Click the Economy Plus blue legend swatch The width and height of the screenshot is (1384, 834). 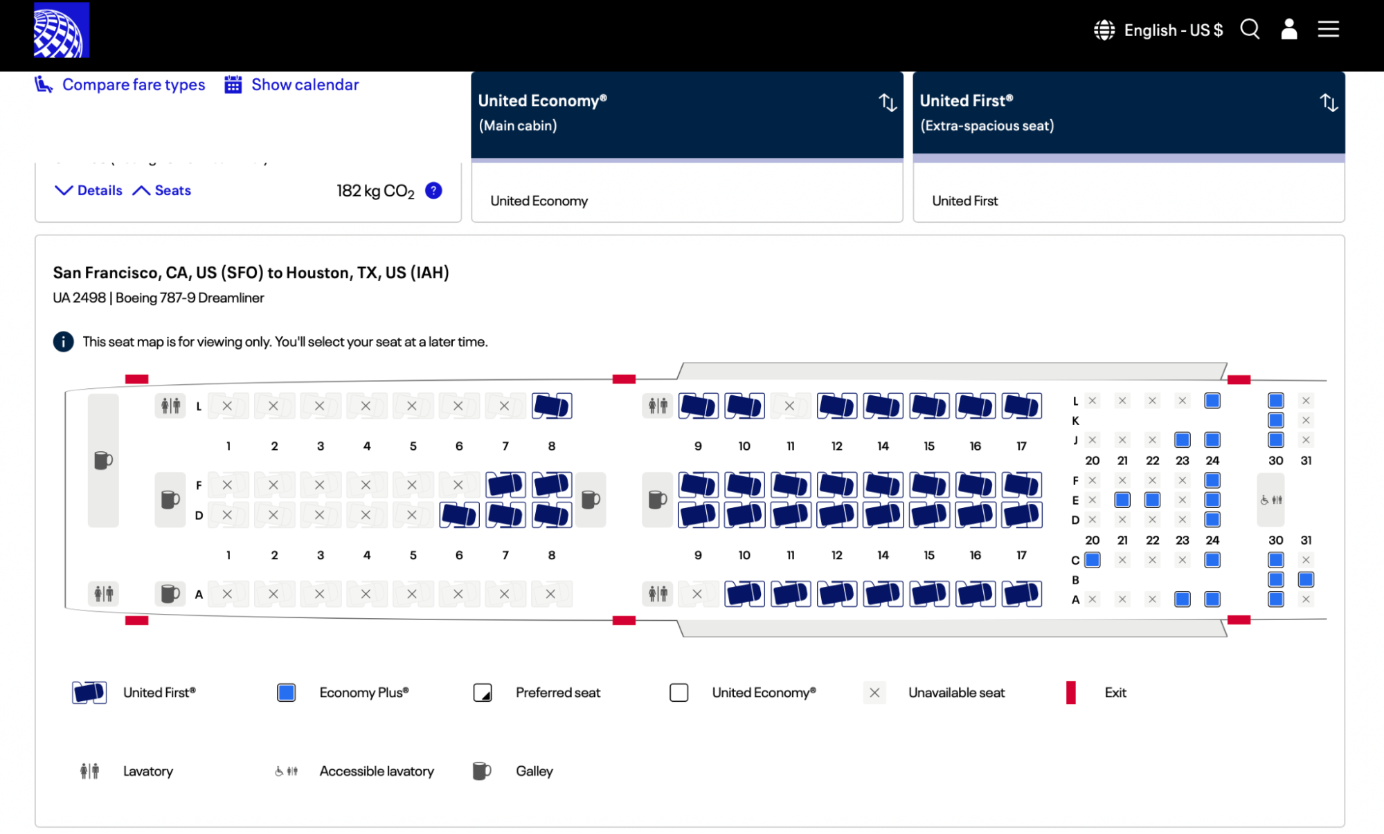tap(287, 693)
